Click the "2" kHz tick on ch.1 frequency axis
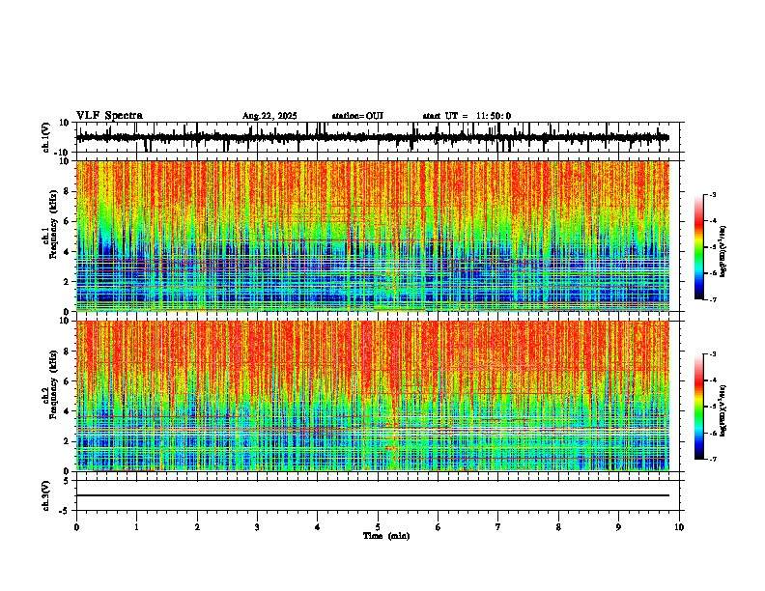 pos(68,282)
